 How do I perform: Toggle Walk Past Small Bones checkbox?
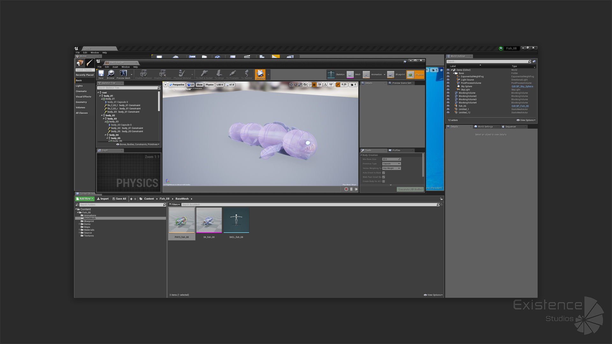383,177
